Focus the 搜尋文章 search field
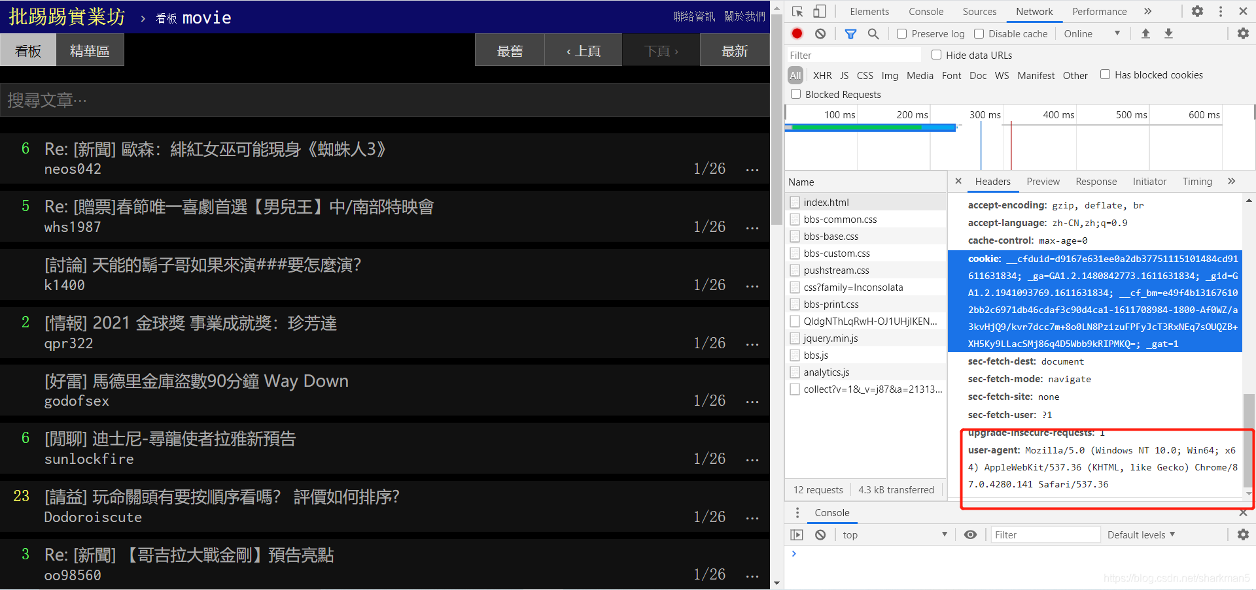The height and width of the screenshot is (590, 1256). click(x=385, y=100)
